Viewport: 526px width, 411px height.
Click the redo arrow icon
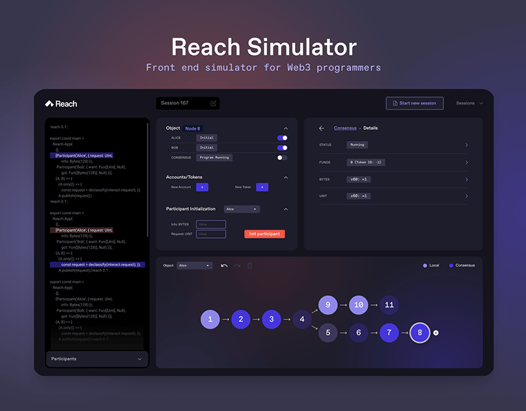237,266
